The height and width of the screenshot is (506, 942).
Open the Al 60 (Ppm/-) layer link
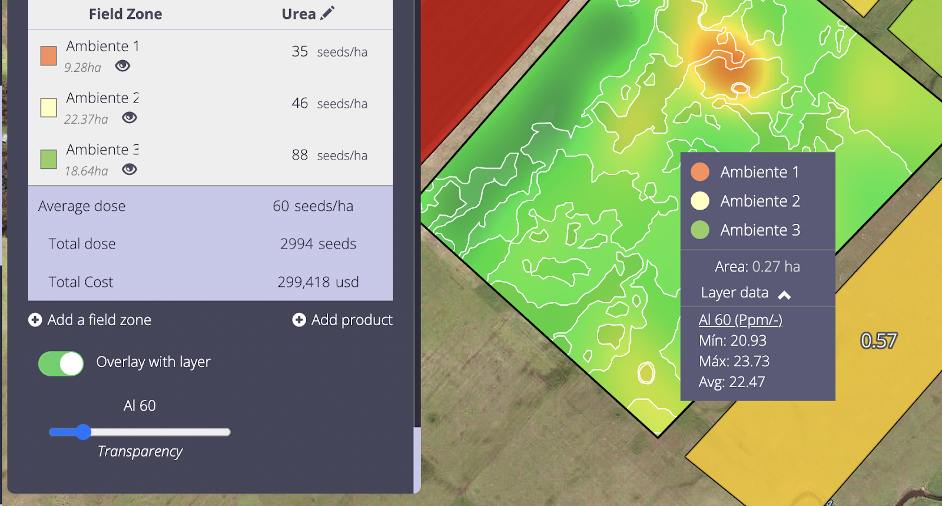740,320
